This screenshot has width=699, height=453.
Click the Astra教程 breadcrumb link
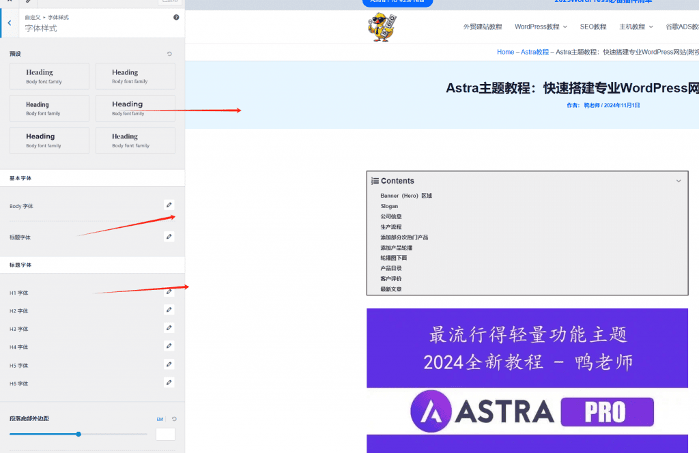tap(534, 52)
